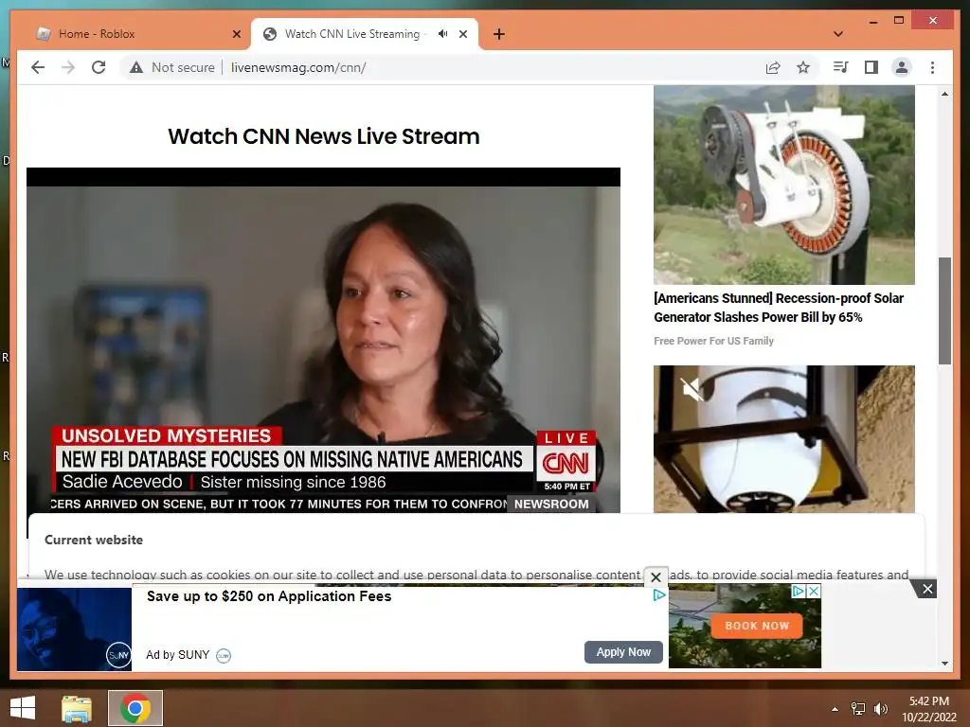Viewport: 970px width, 727px height.
Task: Unmute the lantern video ad
Action: (x=691, y=389)
